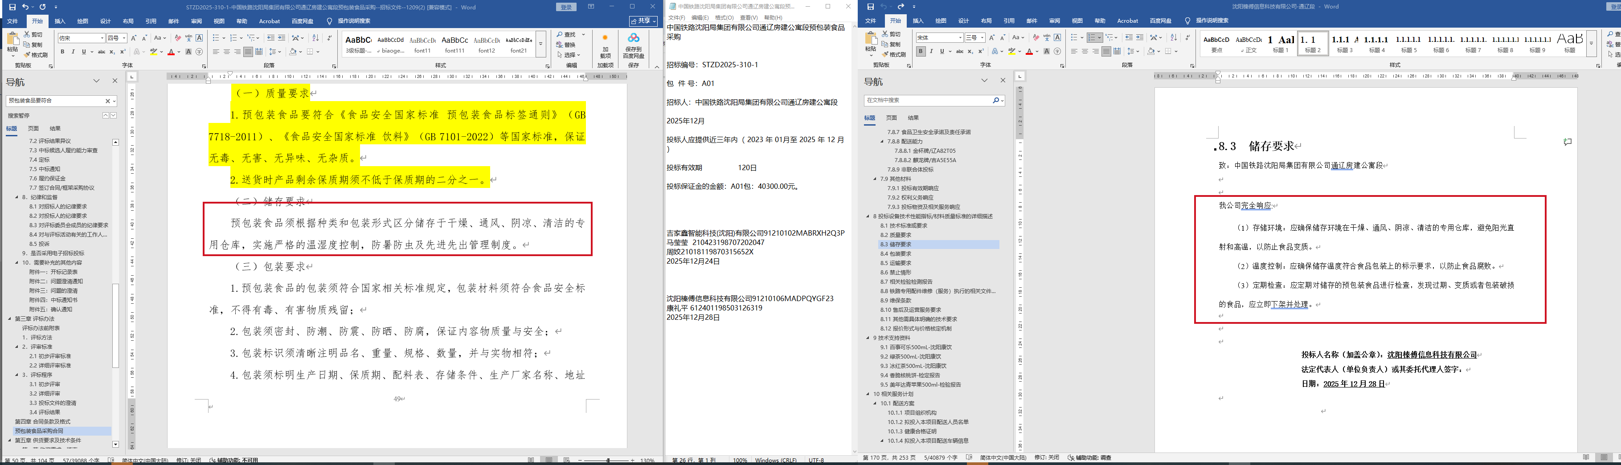Open font name box showing 宋体 in right Word

click(x=940, y=38)
